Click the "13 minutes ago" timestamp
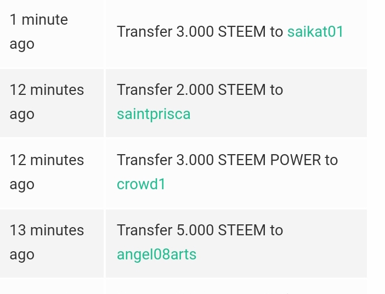385x294 pixels. pos(47,242)
